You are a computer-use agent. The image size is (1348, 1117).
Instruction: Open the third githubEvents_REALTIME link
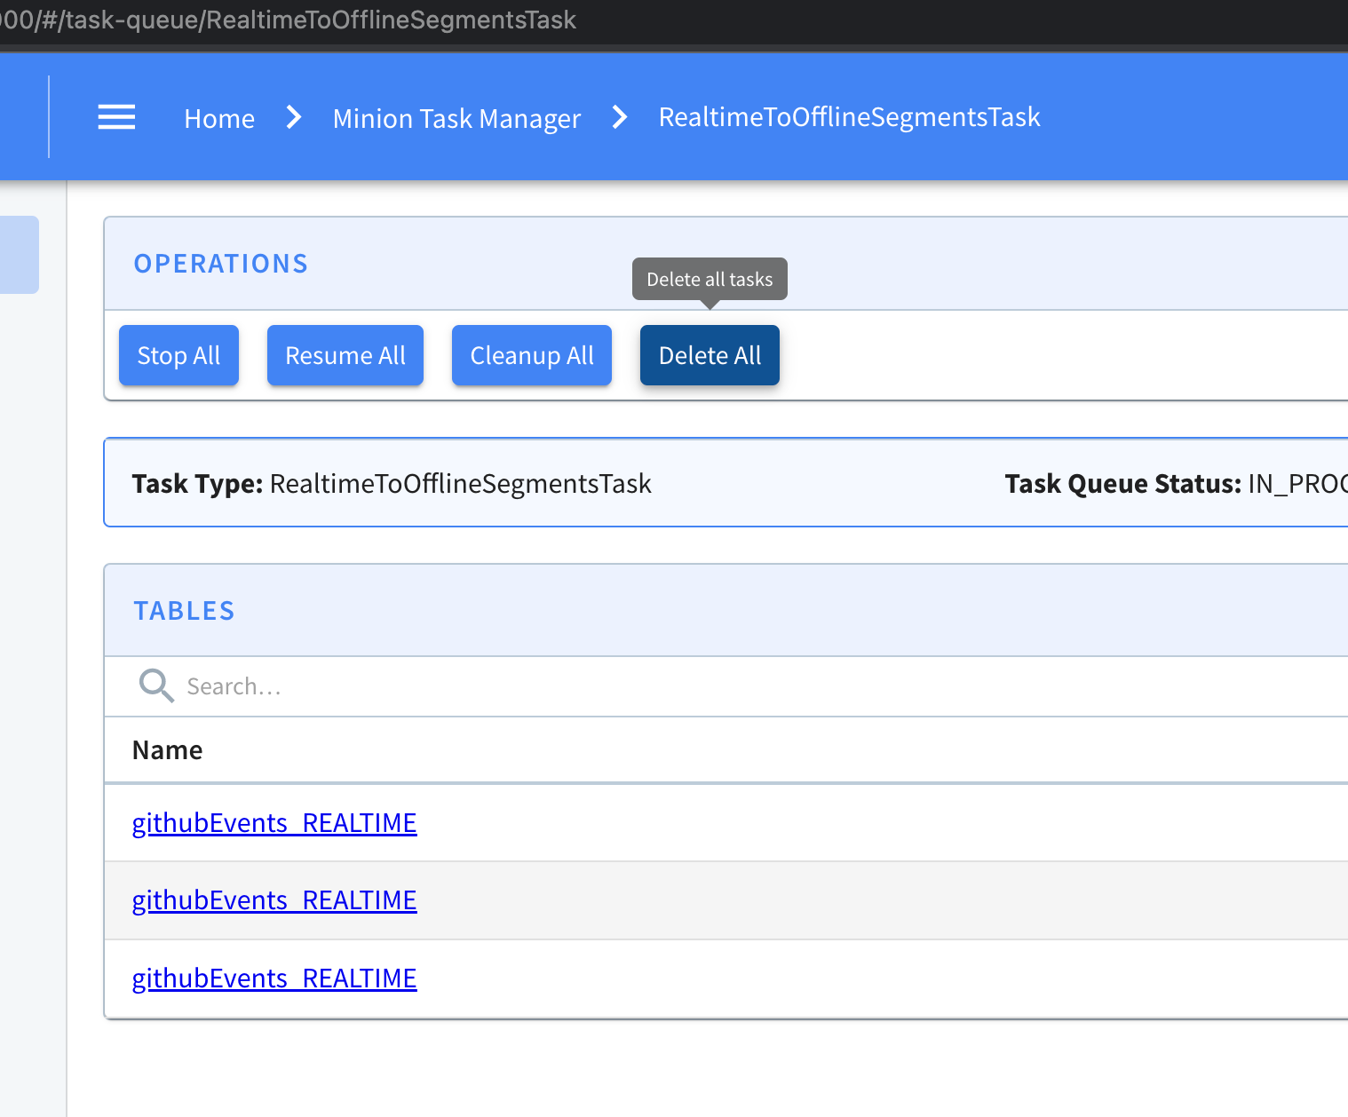[274, 978]
